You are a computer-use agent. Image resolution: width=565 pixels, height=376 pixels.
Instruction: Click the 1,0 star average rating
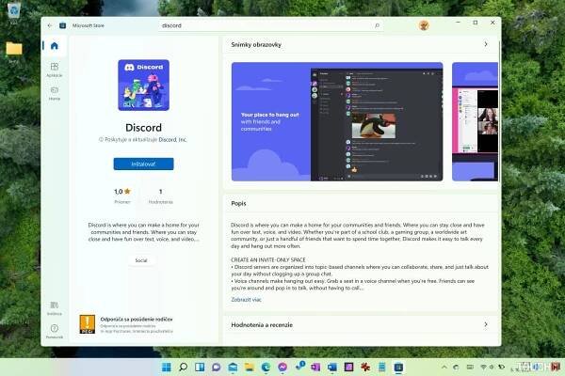121,192
